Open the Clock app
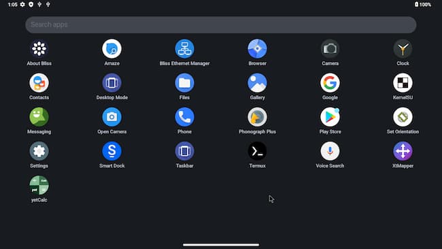This screenshot has height=249, width=442. point(403,49)
